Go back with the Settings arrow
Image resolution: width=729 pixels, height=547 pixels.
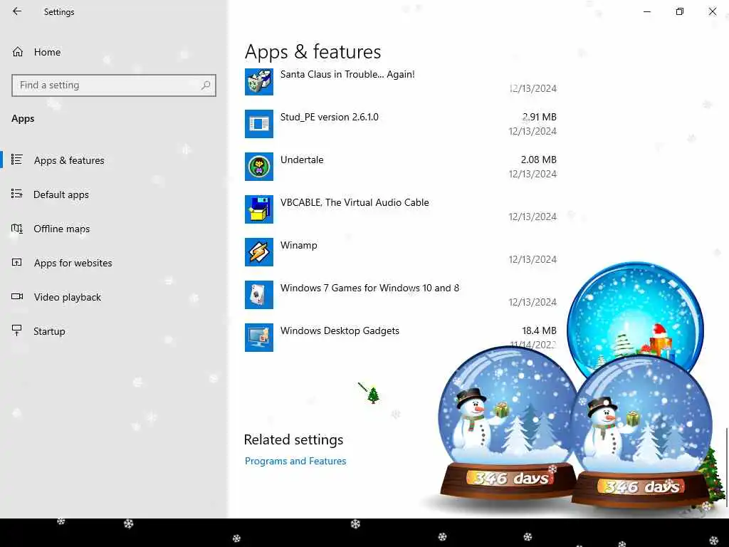pos(17,11)
